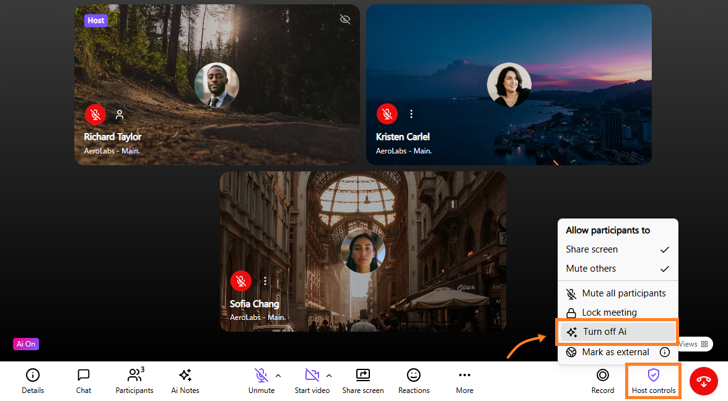Unmute your microphone in the toolbar
Image resolution: width=728 pixels, height=401 pixels.
click(261, 381)
